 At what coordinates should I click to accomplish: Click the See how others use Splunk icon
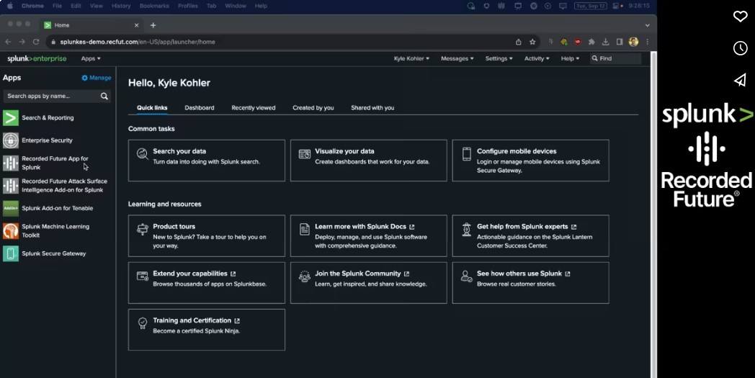tap(467, 276)
